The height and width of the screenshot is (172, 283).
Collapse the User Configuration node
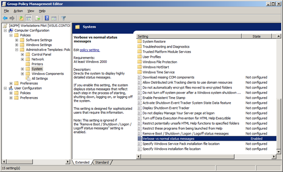point(5,88)
